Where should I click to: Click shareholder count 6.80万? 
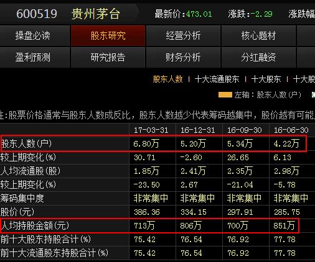[x=146, y=143]
